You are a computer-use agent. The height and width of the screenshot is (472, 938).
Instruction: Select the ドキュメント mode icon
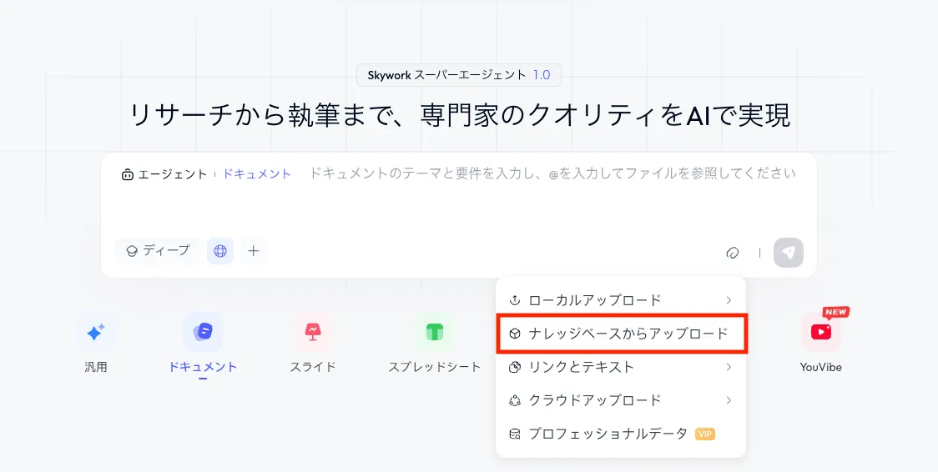pos(203,333)
